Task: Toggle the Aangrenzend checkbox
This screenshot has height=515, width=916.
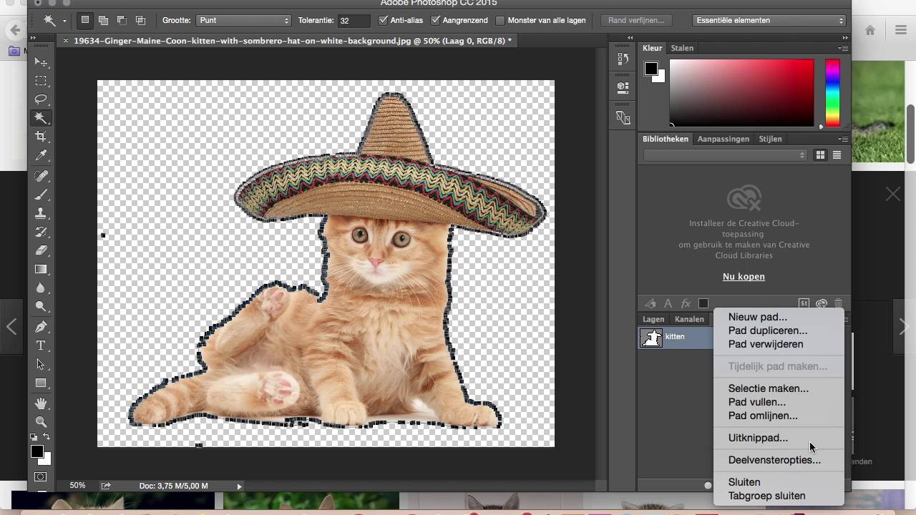Action: click(435, 20)
